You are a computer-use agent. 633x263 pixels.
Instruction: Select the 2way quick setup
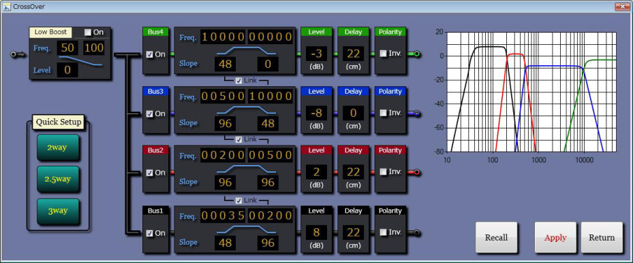pyautogui.click(x=58, y=147)
